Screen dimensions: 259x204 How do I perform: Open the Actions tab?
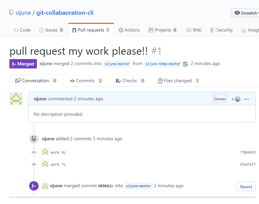click(x=129, y=30)
